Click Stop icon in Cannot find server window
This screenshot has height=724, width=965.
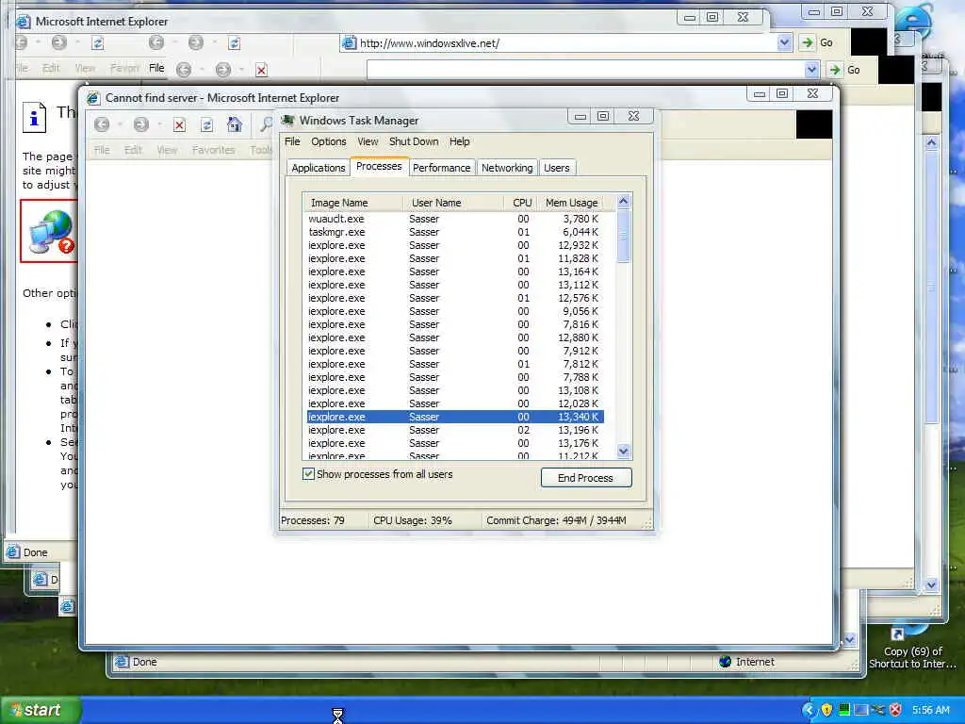179,125
